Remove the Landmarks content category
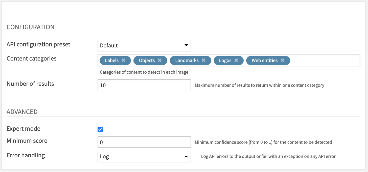This screenshot has width=368, height=172. [x=204, y=61]
